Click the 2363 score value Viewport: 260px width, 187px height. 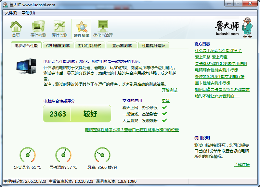[58, 114]
